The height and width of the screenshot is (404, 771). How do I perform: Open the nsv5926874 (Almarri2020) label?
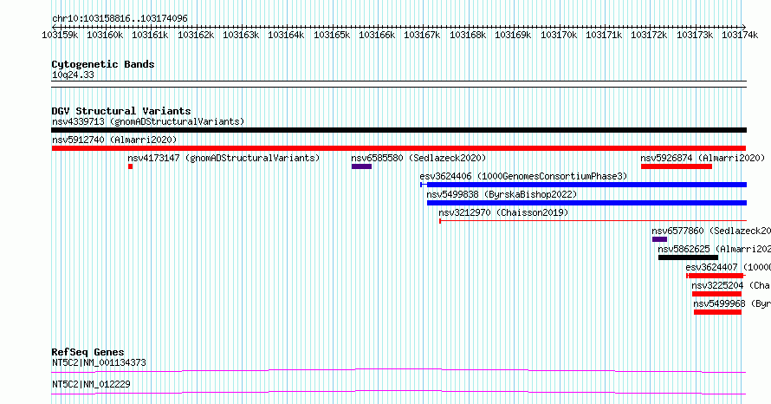coord(703,158)
